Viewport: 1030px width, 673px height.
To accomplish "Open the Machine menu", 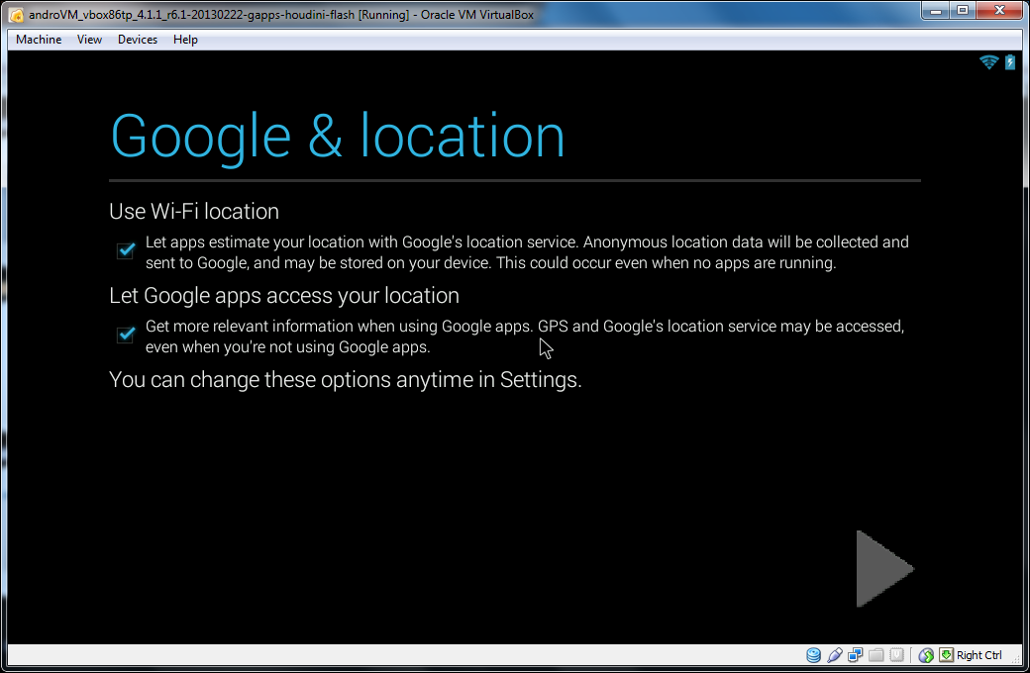I will pos(39,40).
